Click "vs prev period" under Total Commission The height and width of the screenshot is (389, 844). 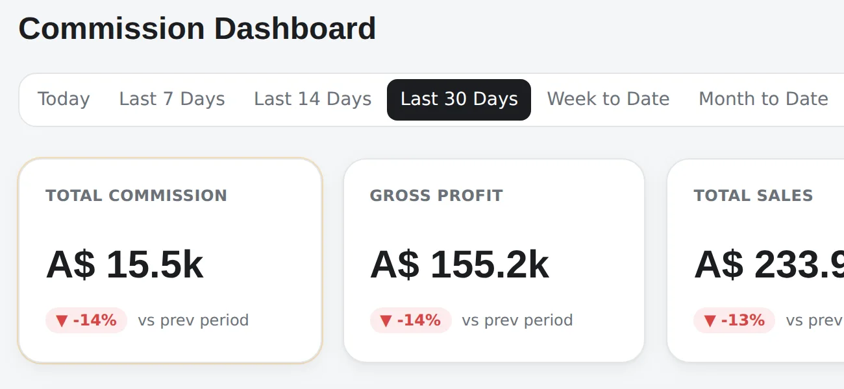[x=193, y=320]
